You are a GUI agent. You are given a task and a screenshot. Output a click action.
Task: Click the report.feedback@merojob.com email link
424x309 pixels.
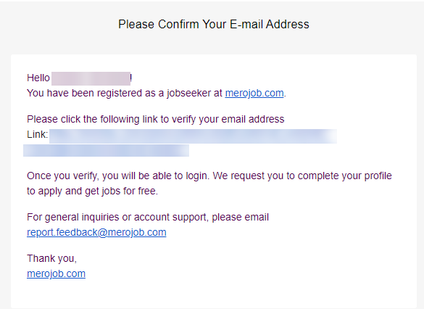[x=96, y=232]
